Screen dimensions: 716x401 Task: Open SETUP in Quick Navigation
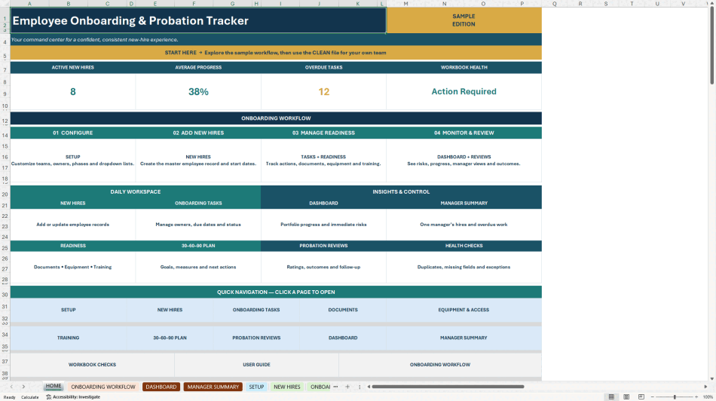[69, 310]
